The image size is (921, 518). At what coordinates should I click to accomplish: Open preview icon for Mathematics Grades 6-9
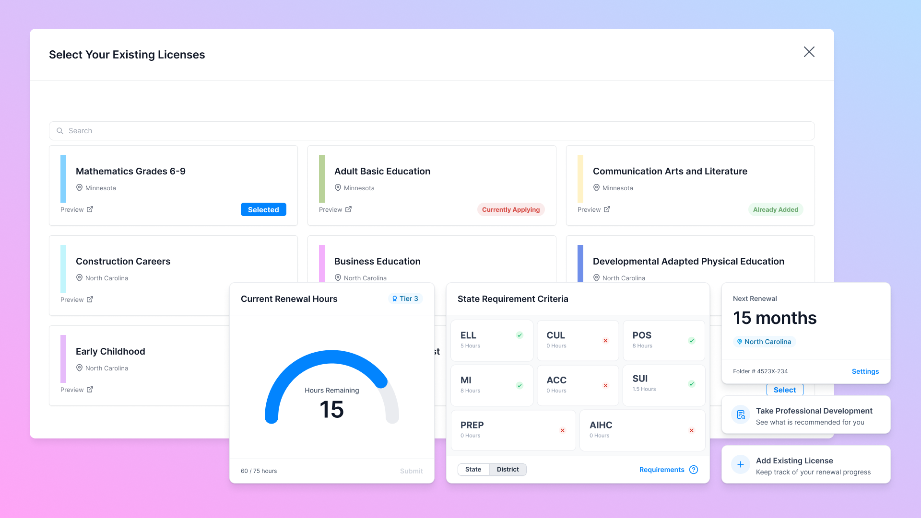pos(90,209)
